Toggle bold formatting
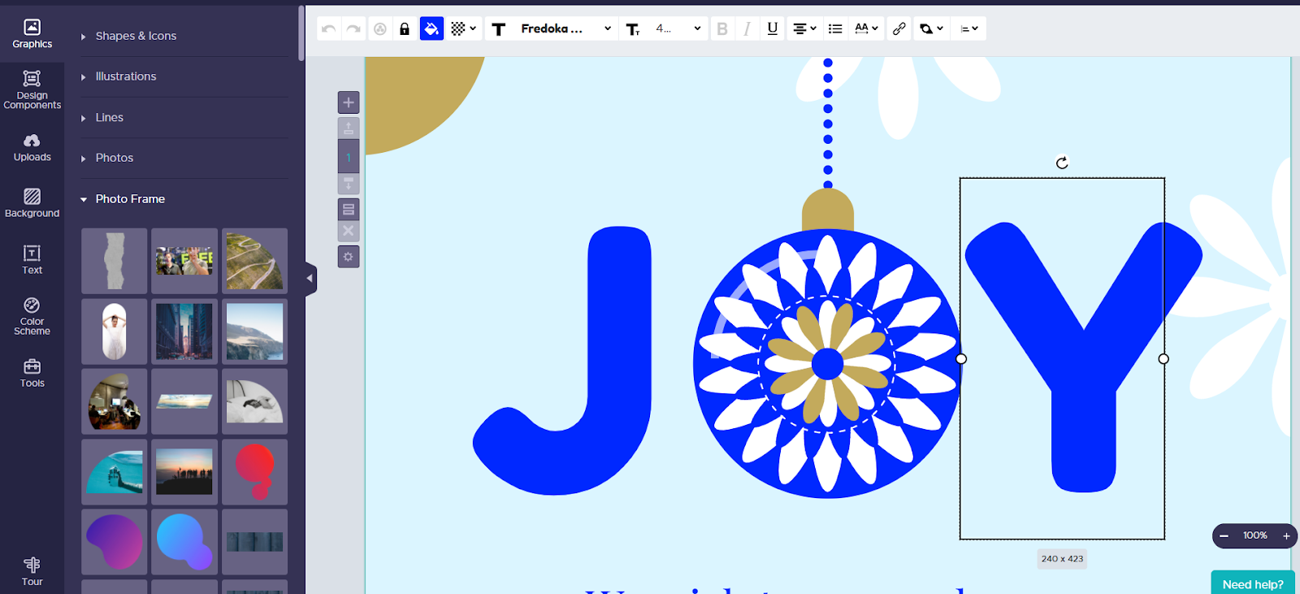1300x594 pixels. pyautogui.click(x=721, y=28)
